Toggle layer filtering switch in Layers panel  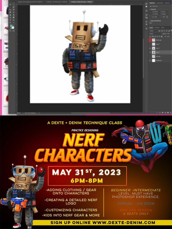[171, 31]
